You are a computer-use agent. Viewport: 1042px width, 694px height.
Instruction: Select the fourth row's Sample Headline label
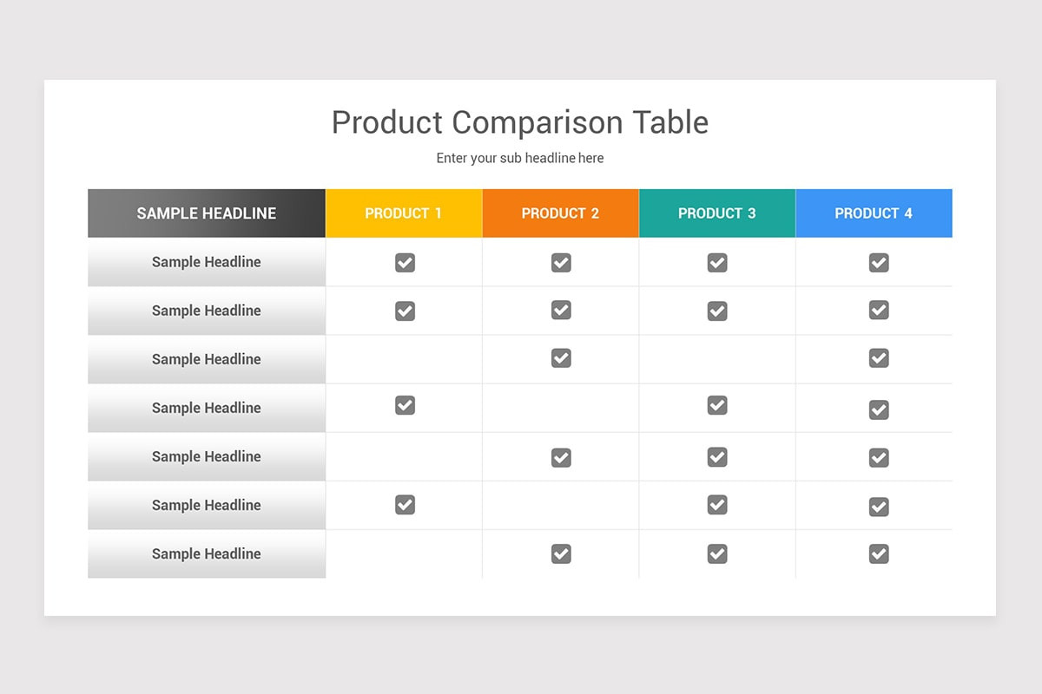[207, 408]
